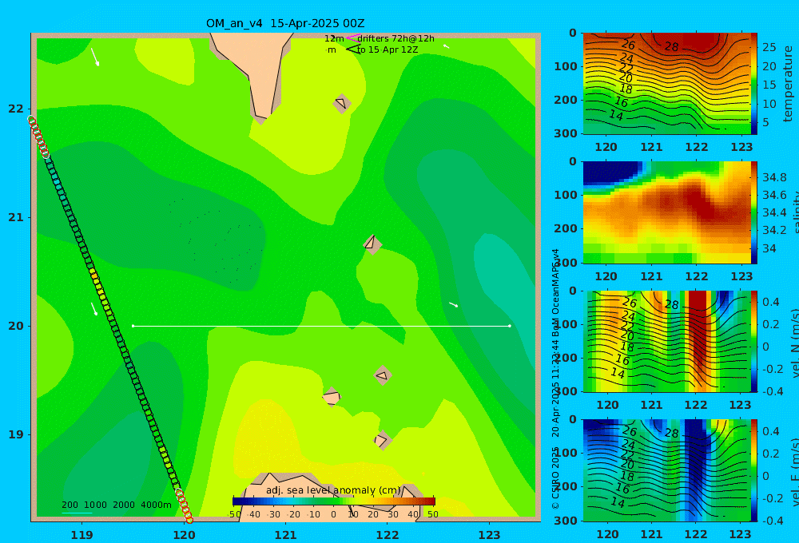The image size is (799, 543).
Task: Click the white horizontal section line at 20°N
Action: [321, 326]
